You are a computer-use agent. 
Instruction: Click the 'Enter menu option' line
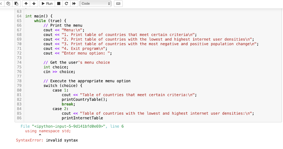(x=78, y=53)
